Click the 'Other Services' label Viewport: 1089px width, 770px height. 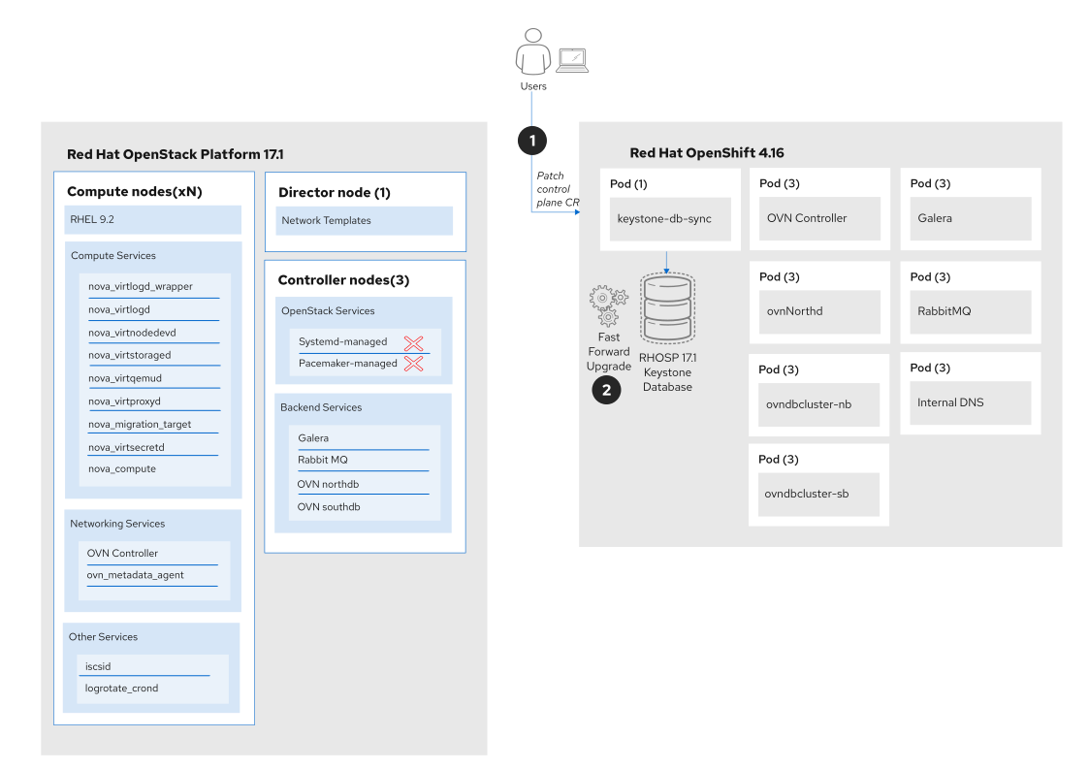pyautogui.click(x=103, y=637)
